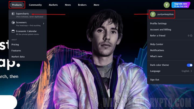
Task: Click the Brokers navigation item
Action: pos(82,5)
